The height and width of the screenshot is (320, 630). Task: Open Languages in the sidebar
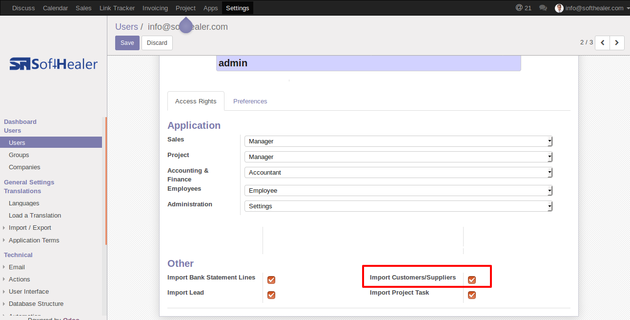24,203
